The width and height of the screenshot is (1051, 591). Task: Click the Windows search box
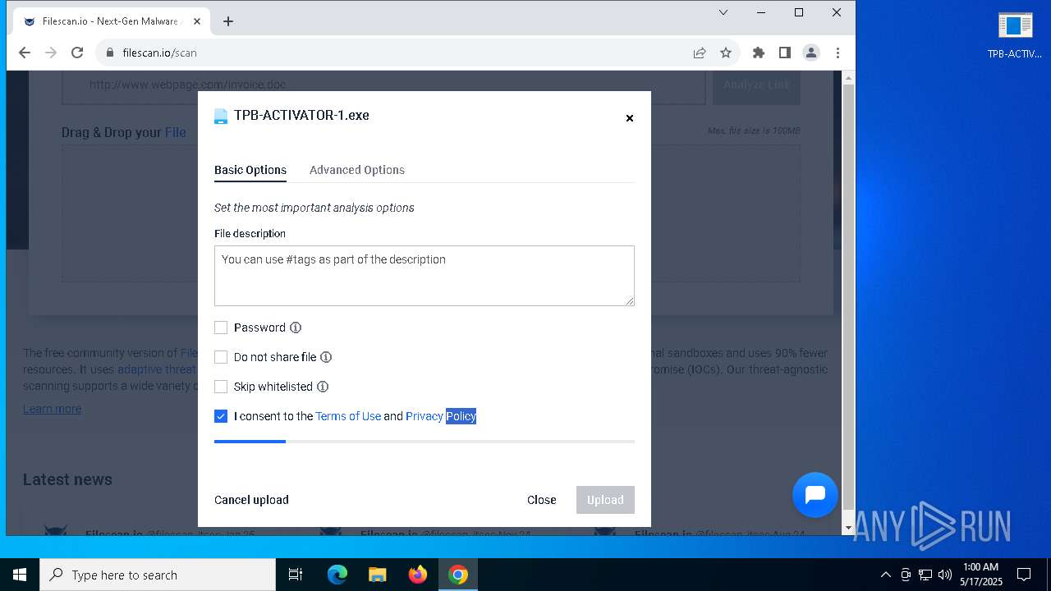[158, 575]
